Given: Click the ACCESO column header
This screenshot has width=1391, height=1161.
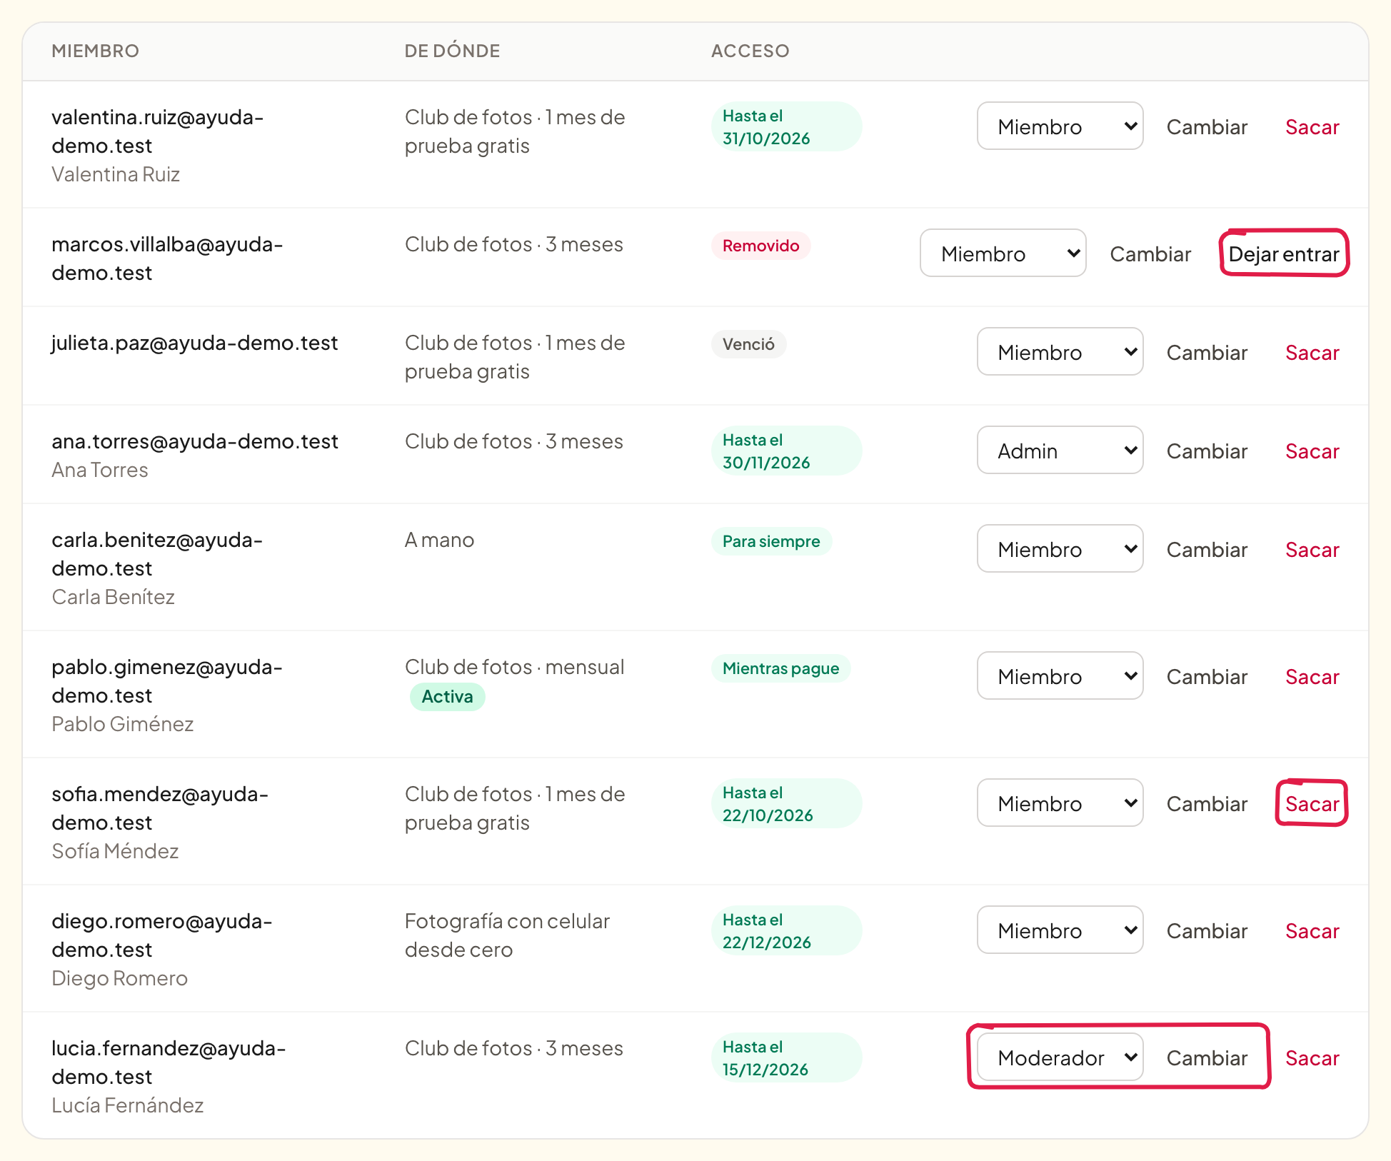Looking at the screenshot, I should tap(750, 51).
